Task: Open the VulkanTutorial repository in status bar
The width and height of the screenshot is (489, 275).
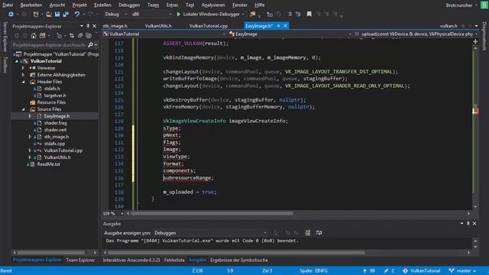Action: click(x=421, y=270)
